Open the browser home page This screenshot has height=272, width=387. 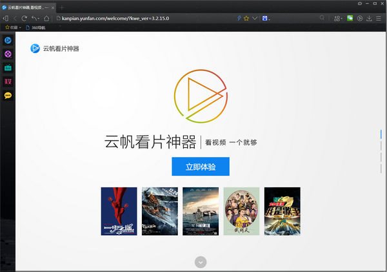pyautogui.click(x=46, y=18)
